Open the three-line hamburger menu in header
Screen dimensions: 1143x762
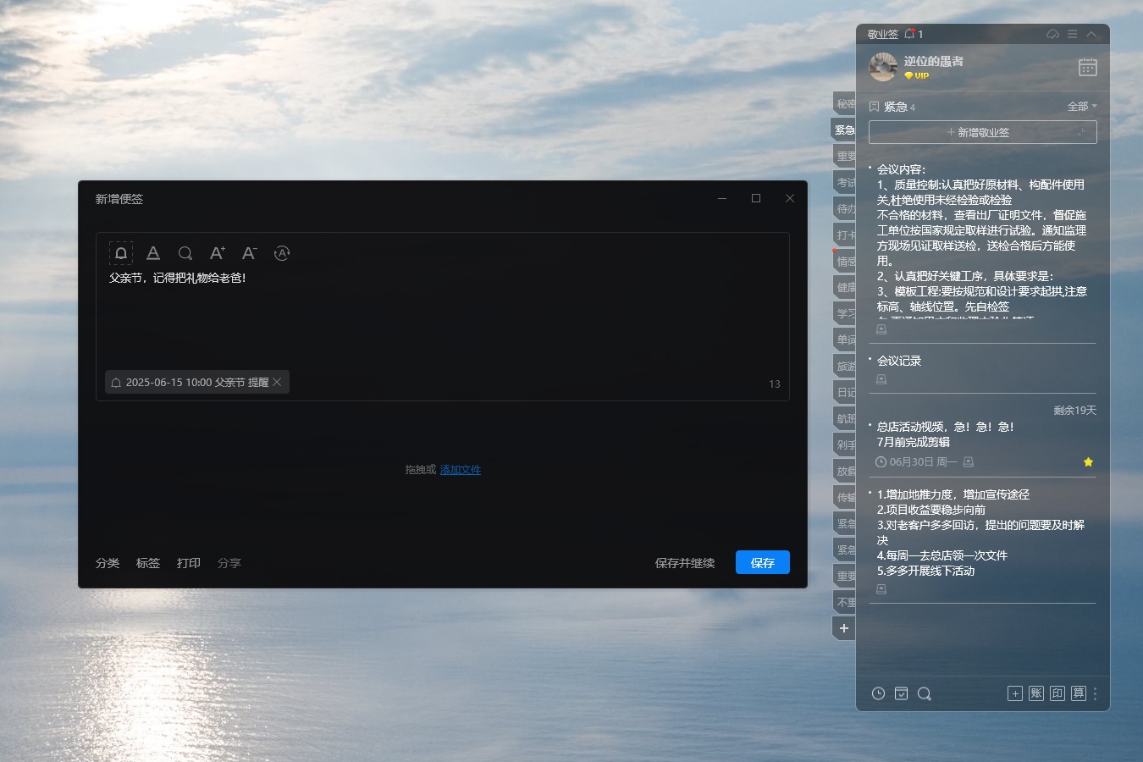click(1072, 34)
